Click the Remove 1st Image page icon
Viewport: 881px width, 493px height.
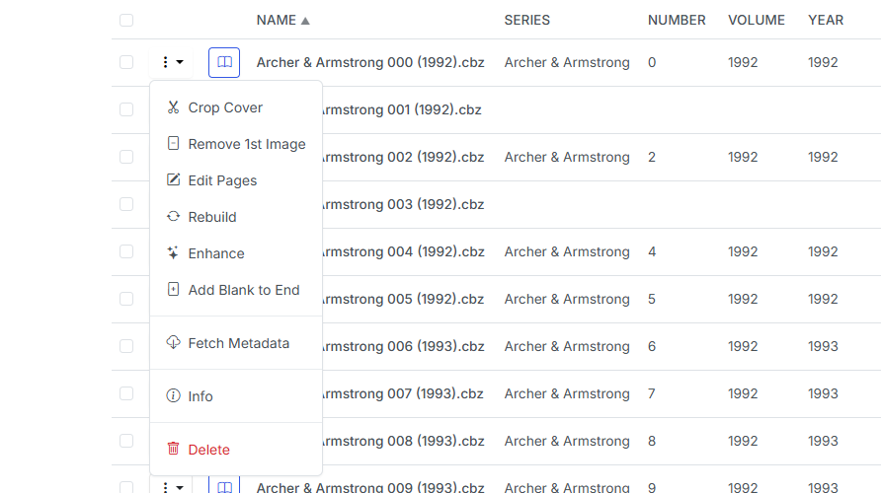[x=173, y=144]
